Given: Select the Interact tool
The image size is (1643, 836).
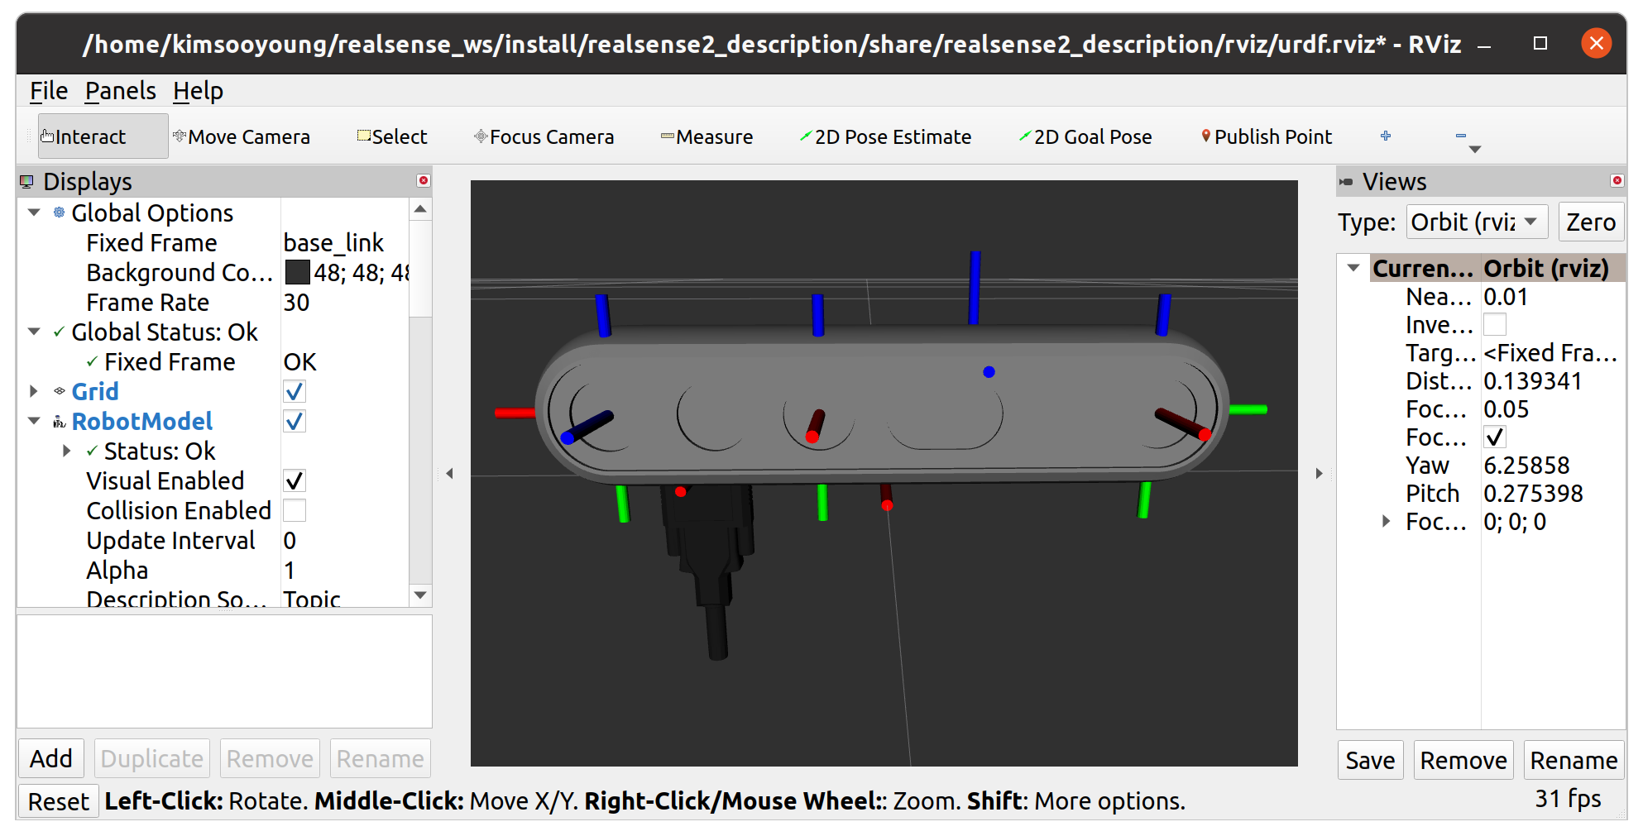Looking at the screenshot, I should (x=103, y=136).
